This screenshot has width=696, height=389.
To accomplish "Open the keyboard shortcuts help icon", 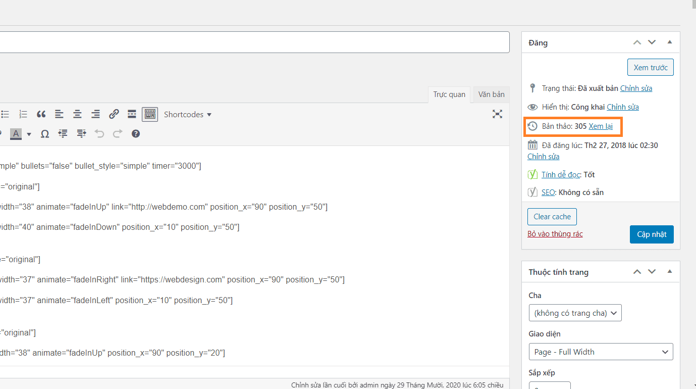I will 136,134.
